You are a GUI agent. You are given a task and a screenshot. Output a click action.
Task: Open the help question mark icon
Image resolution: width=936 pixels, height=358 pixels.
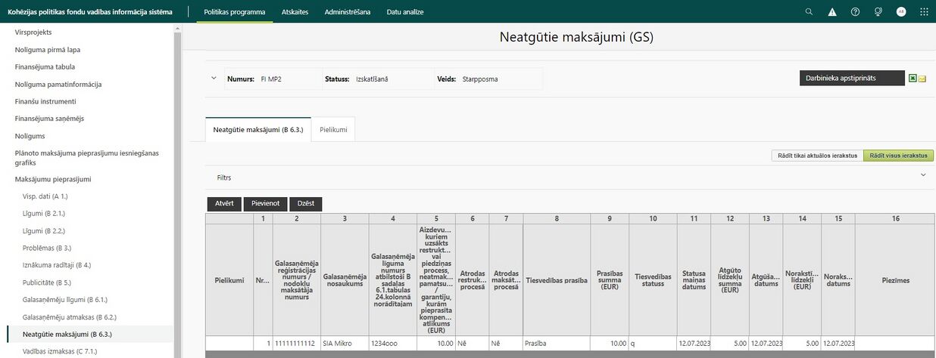pos(855,12)
